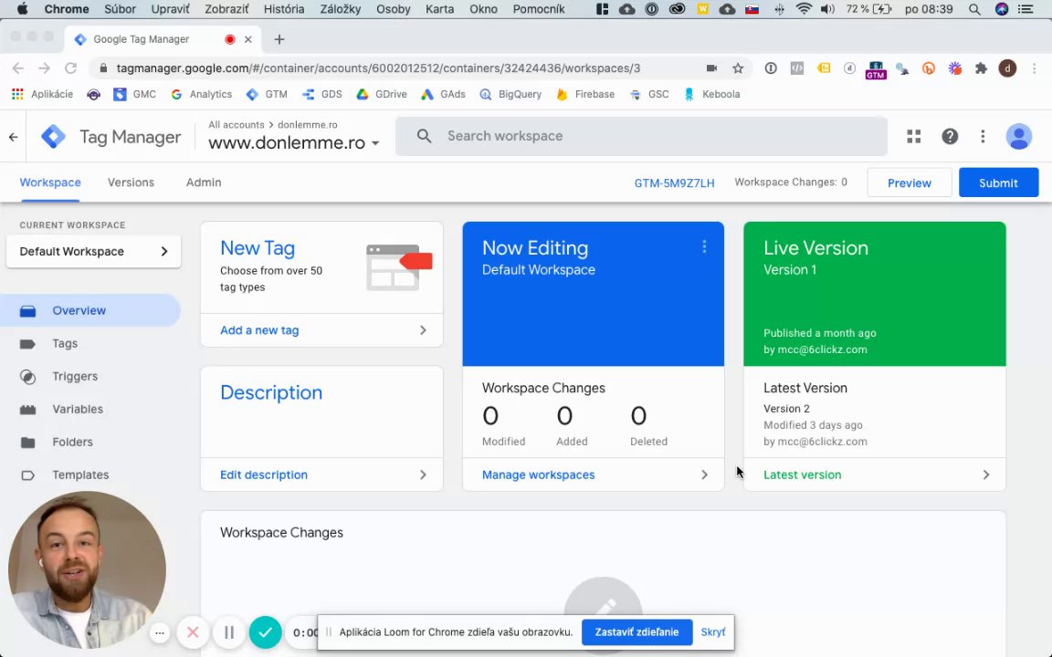
Task: Open the Firebase bookmark
Action: (585, 95)
